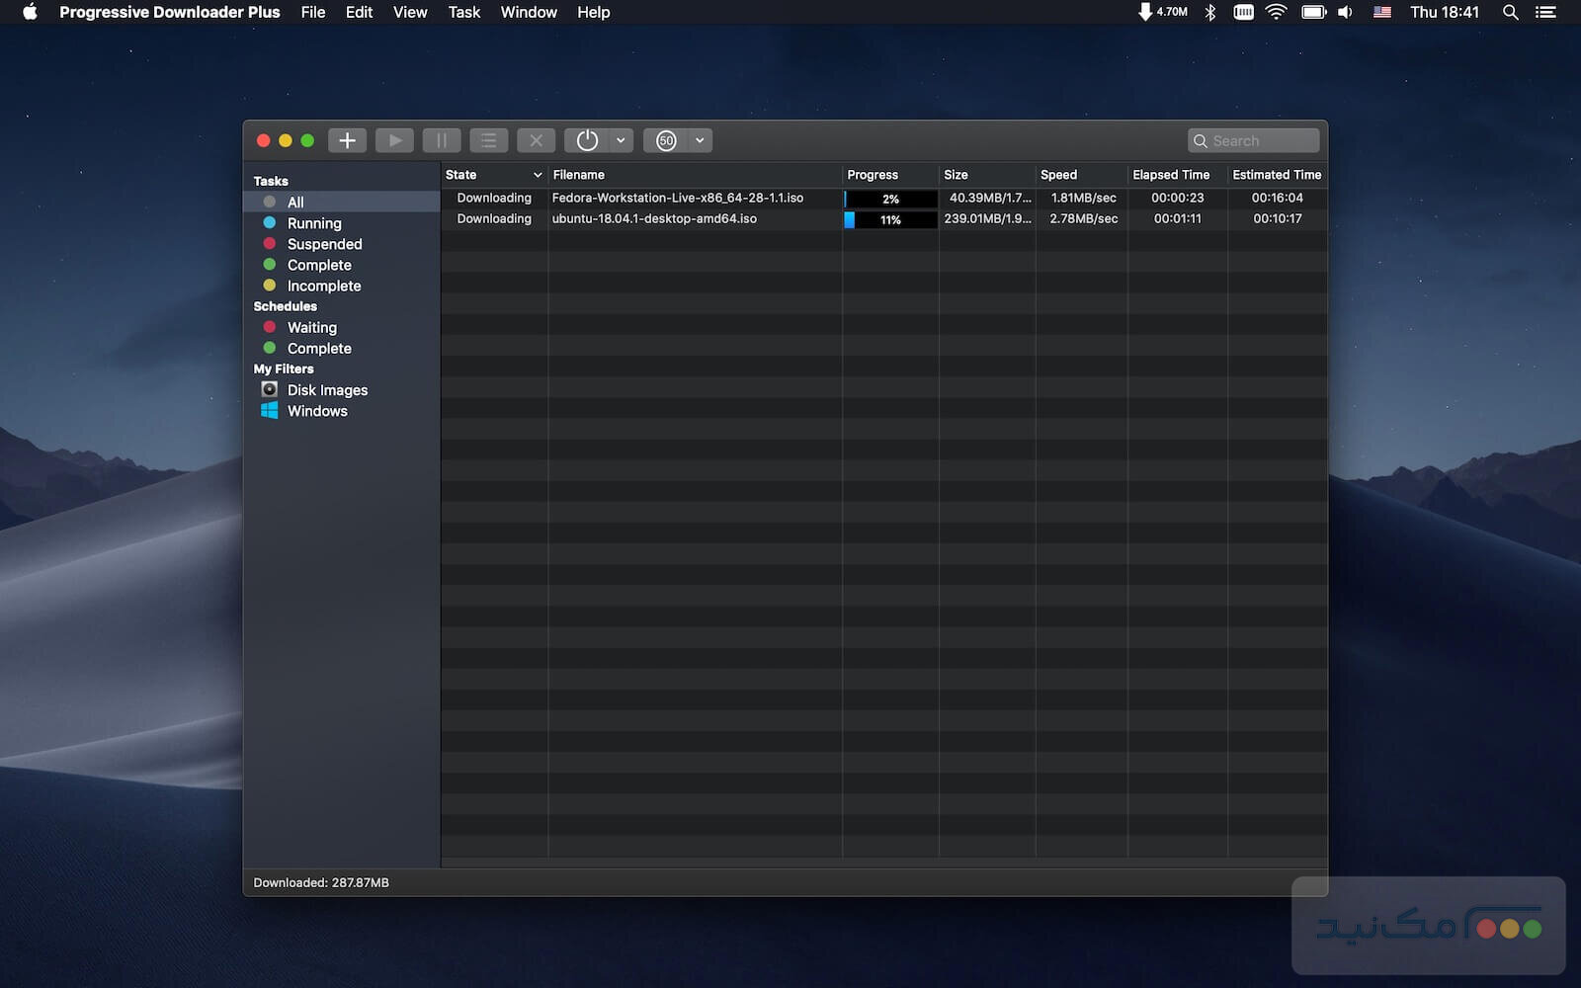1581x988 pixels.
Task: Select the Fedora Workstation download row
Action: coord(678,198)
